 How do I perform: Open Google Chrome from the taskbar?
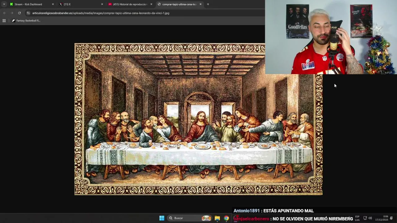point(226,218)
